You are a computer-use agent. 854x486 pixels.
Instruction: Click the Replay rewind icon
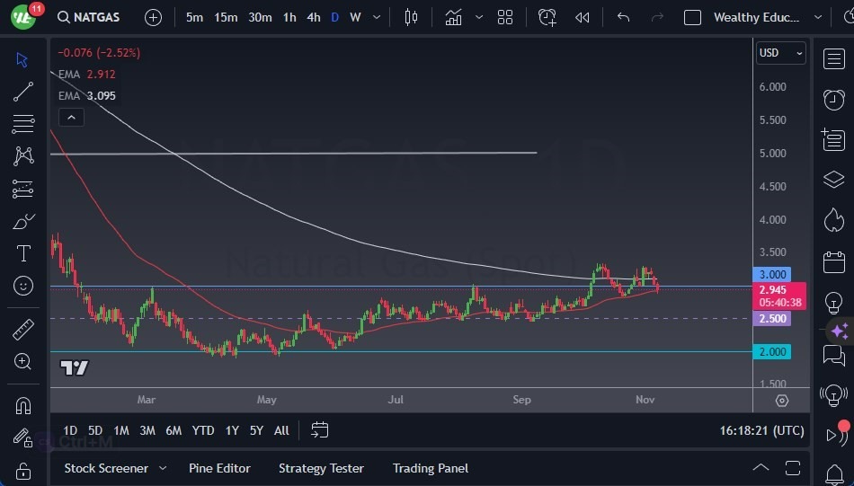583,17
